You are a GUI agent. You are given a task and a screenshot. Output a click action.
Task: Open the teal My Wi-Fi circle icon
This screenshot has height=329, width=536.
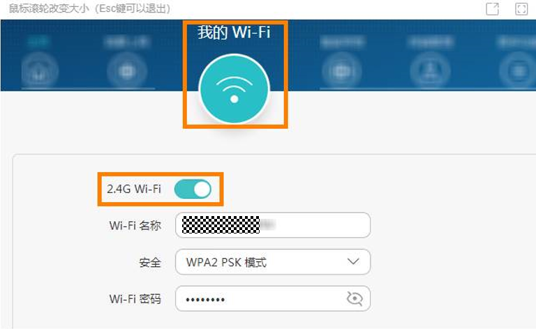coord(234,89)
